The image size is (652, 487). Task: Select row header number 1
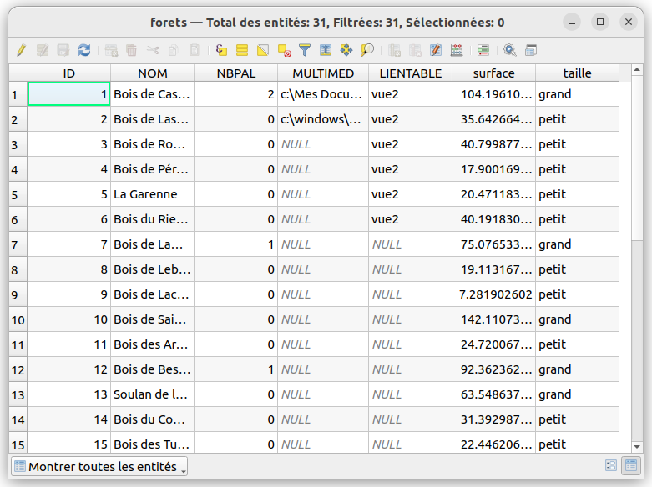tap(18, 94)
